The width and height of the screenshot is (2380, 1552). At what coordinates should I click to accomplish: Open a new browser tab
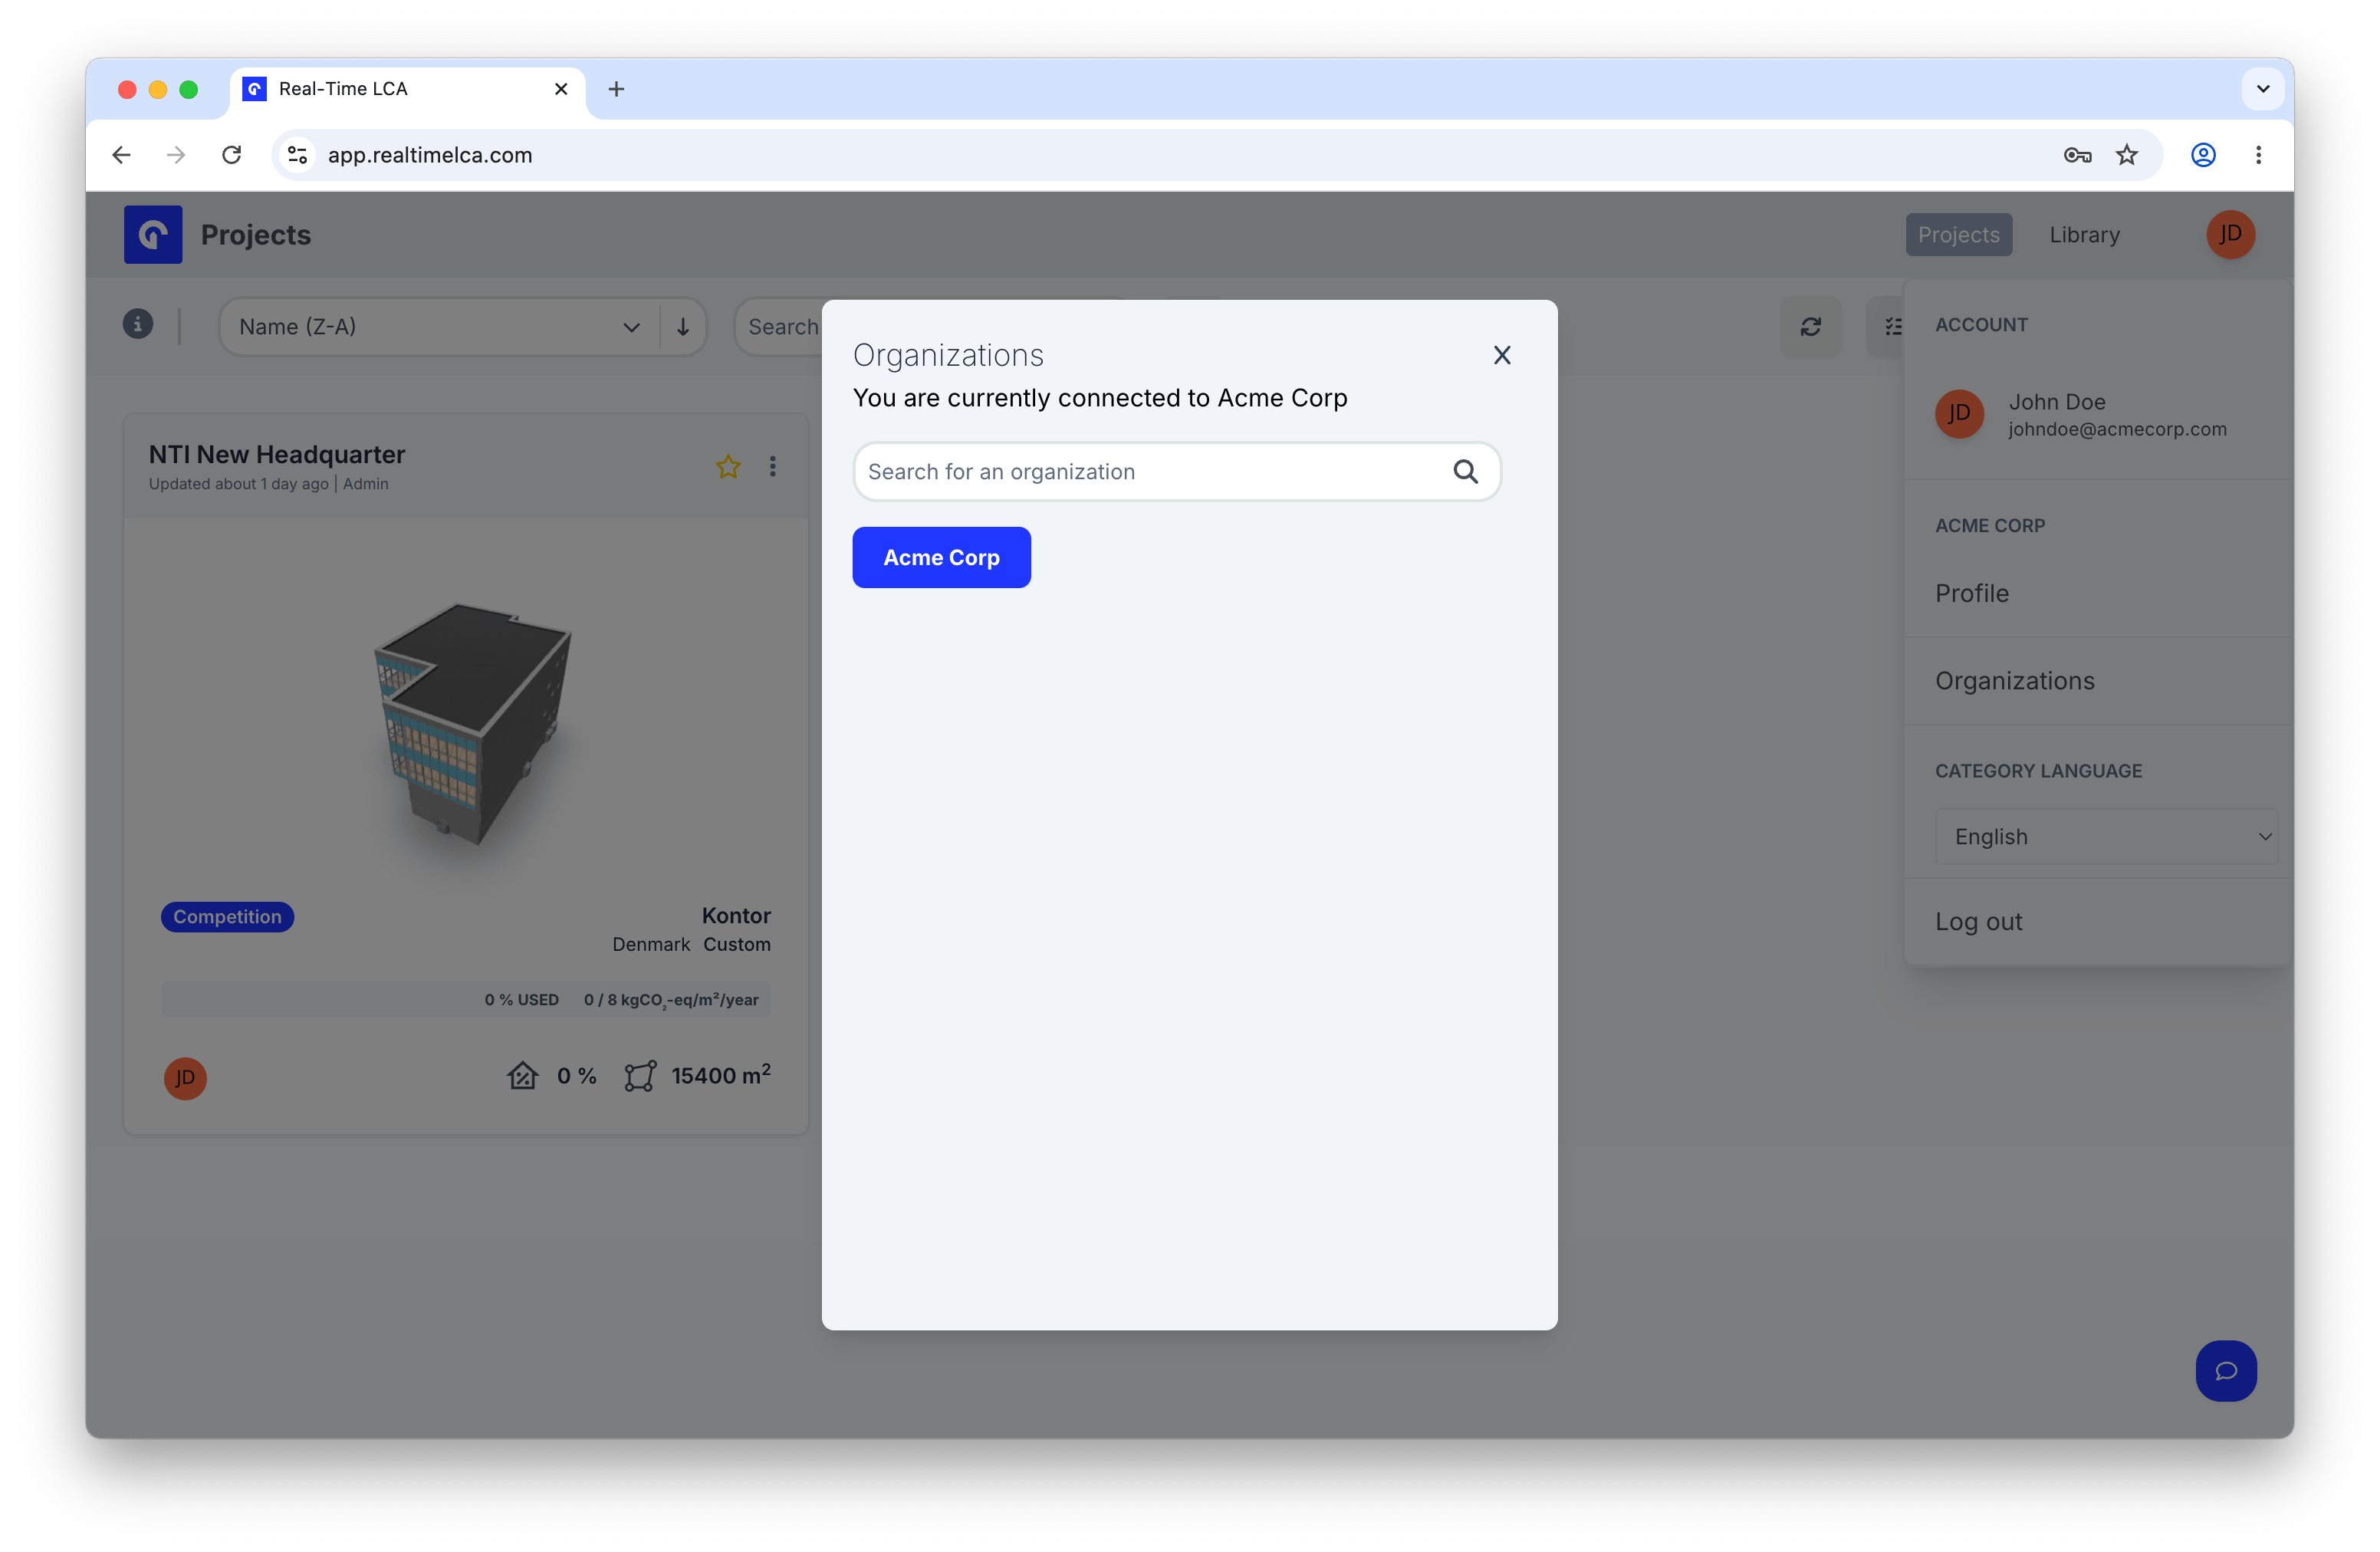click(616, 88)
